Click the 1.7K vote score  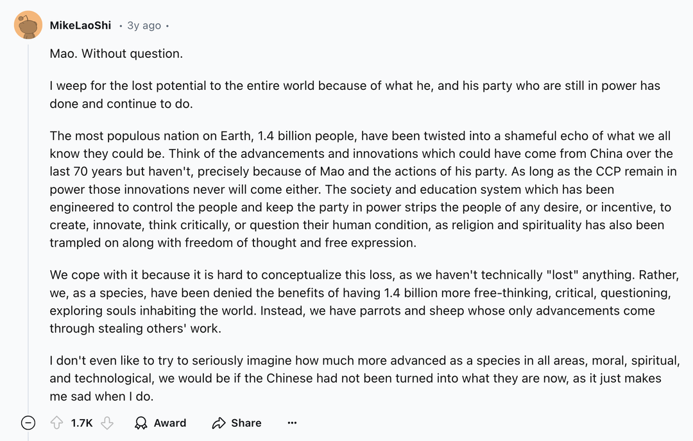point(81,423)
